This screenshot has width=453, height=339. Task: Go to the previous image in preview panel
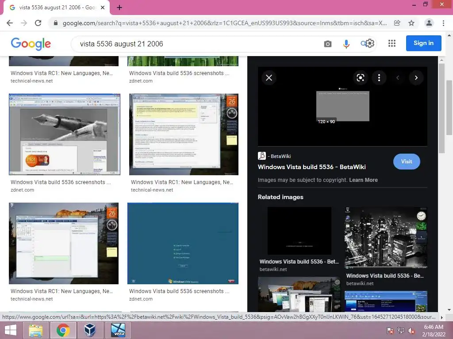tap(398, 78)
